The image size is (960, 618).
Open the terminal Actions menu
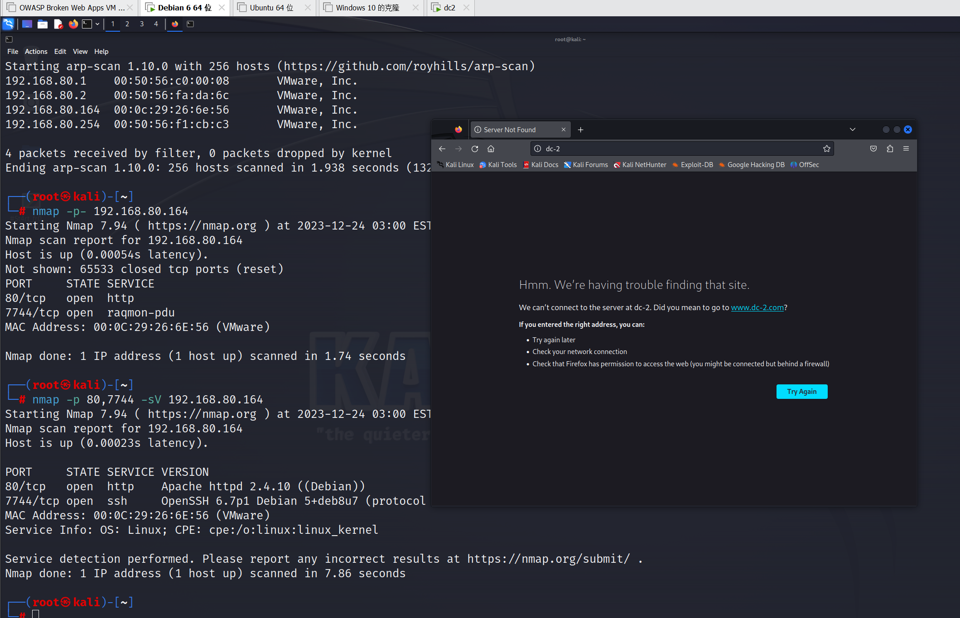pyautogui.click(x=36, y=52)
